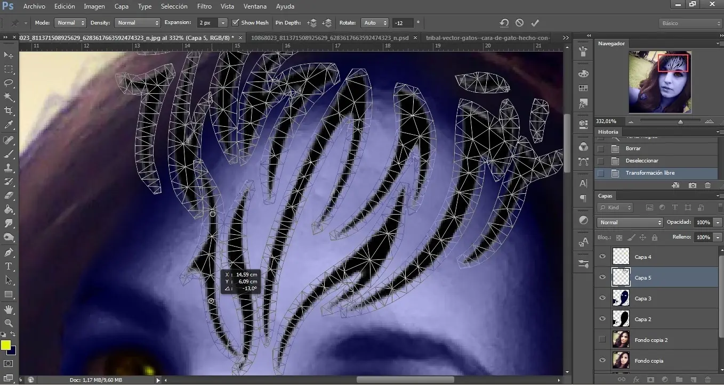Hide the Capa 5 layer
The image size is (724, 385).
click(602, 277)
